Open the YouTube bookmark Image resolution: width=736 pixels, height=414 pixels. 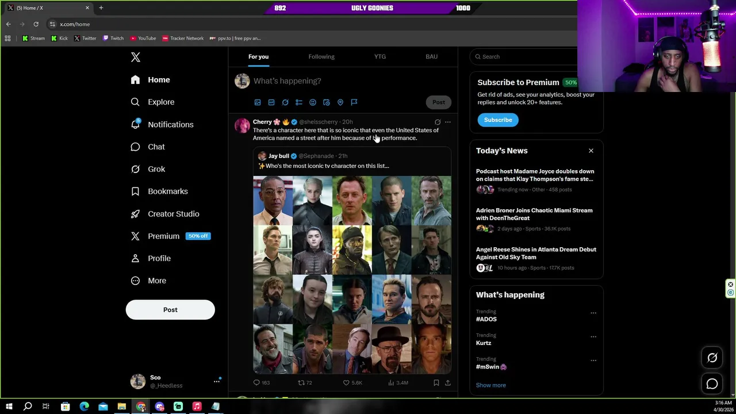tap(143, 39)
